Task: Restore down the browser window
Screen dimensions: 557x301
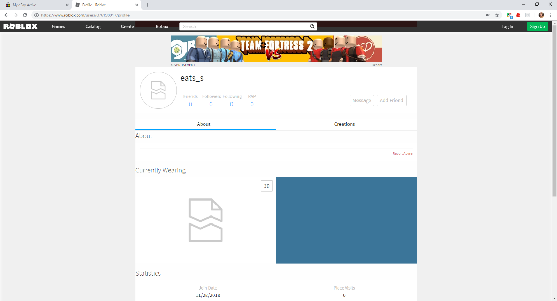Action: (537, 4)
